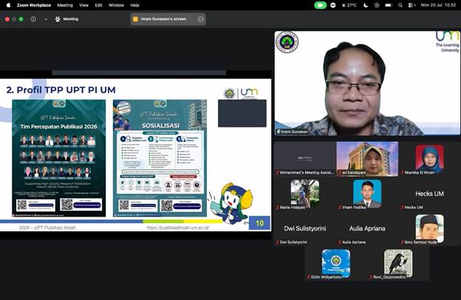
Task: Click Maria Hidayati's profile photo
Action: (305, 194)
